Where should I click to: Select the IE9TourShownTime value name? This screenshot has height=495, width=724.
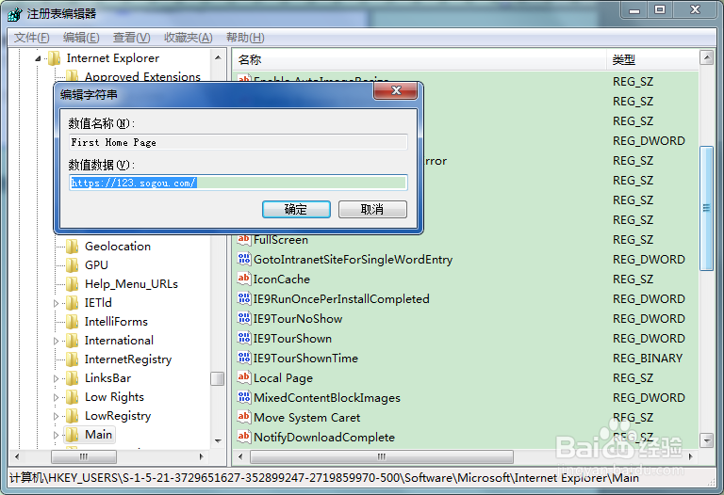click(x=305, y=359)
